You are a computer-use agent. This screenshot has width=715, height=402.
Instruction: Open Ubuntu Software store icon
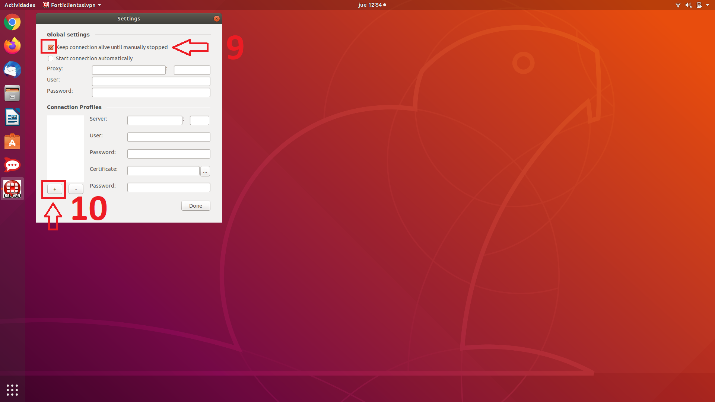click(12, 141)
